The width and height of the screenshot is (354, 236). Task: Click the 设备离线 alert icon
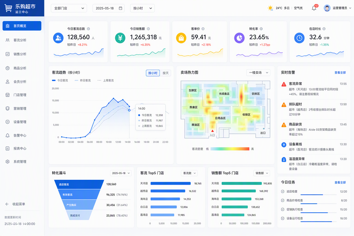[x=284, y=145]
